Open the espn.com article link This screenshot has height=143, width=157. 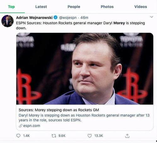click(31, 126)
